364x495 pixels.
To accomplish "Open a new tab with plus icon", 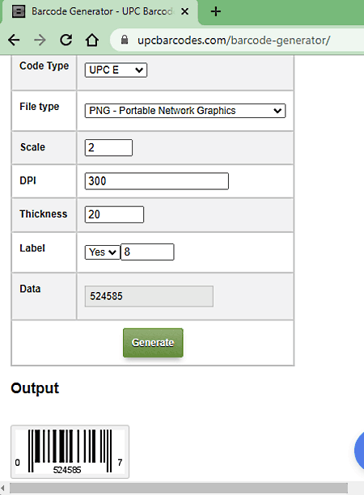I will (216, 11).
